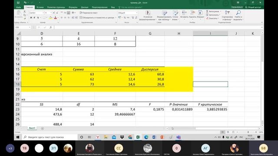The image size is (278, 156).
Task: Click the Name Box cell reference field
Action: pyautogui.click(x=23, y=27)
